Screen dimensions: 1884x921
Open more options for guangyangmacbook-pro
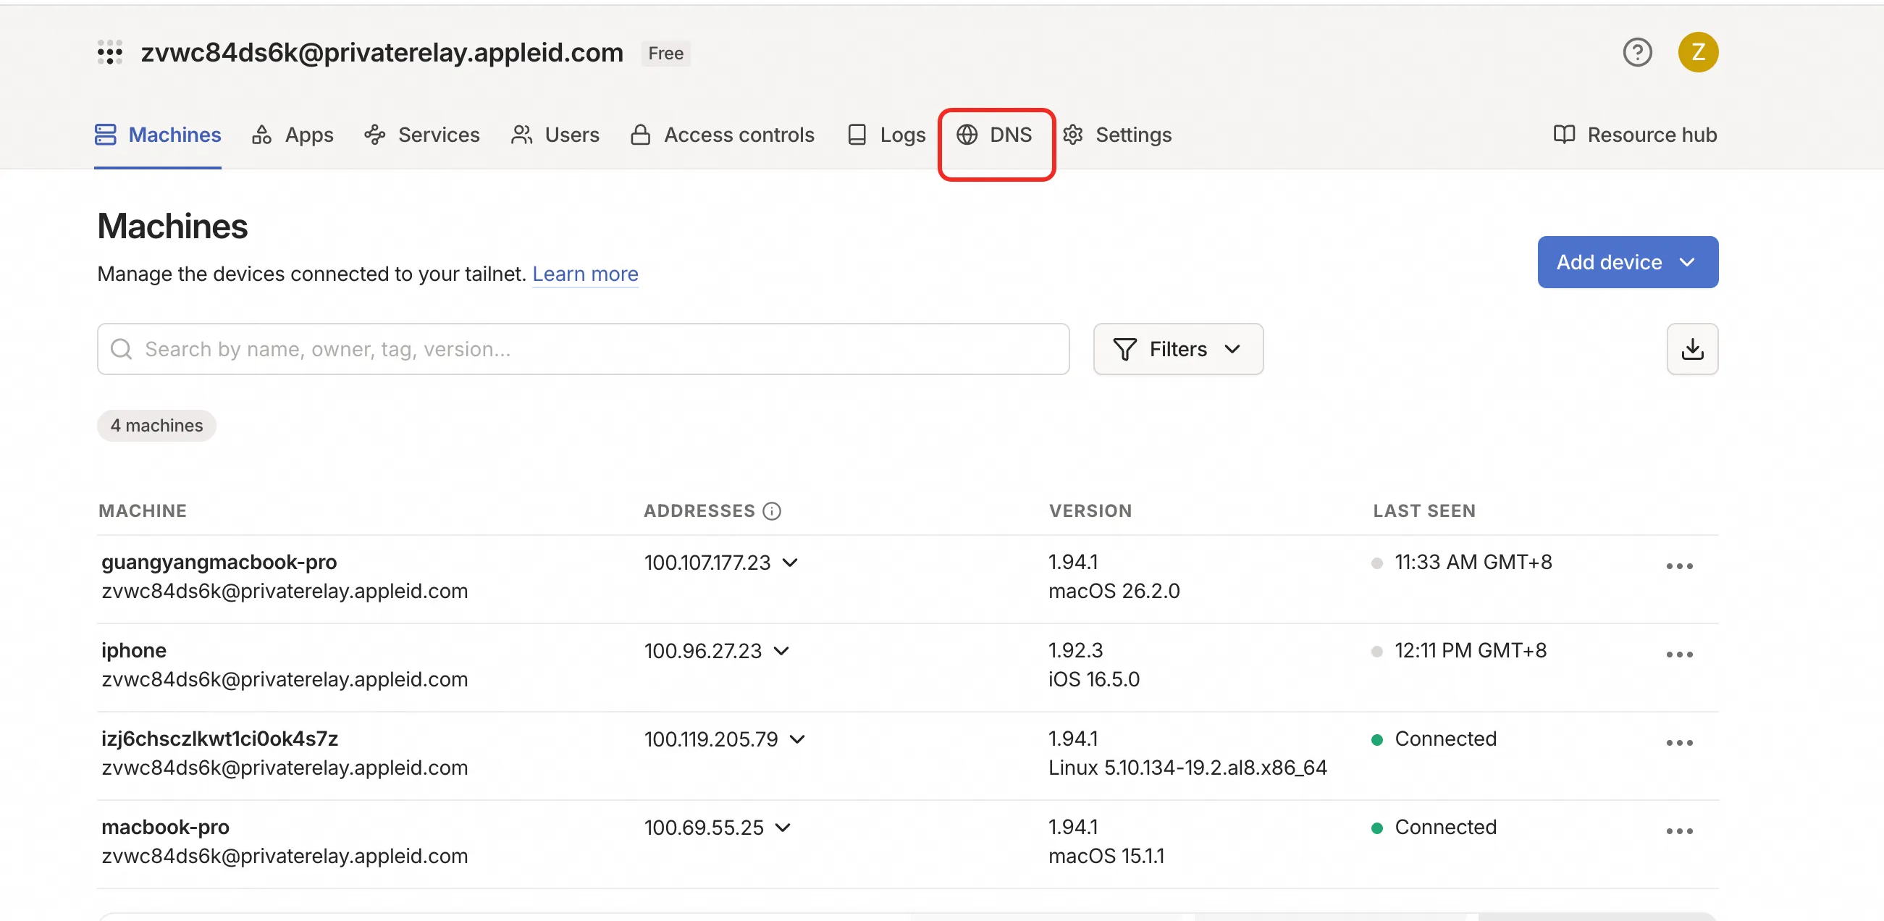click(x=1679, y=565)
